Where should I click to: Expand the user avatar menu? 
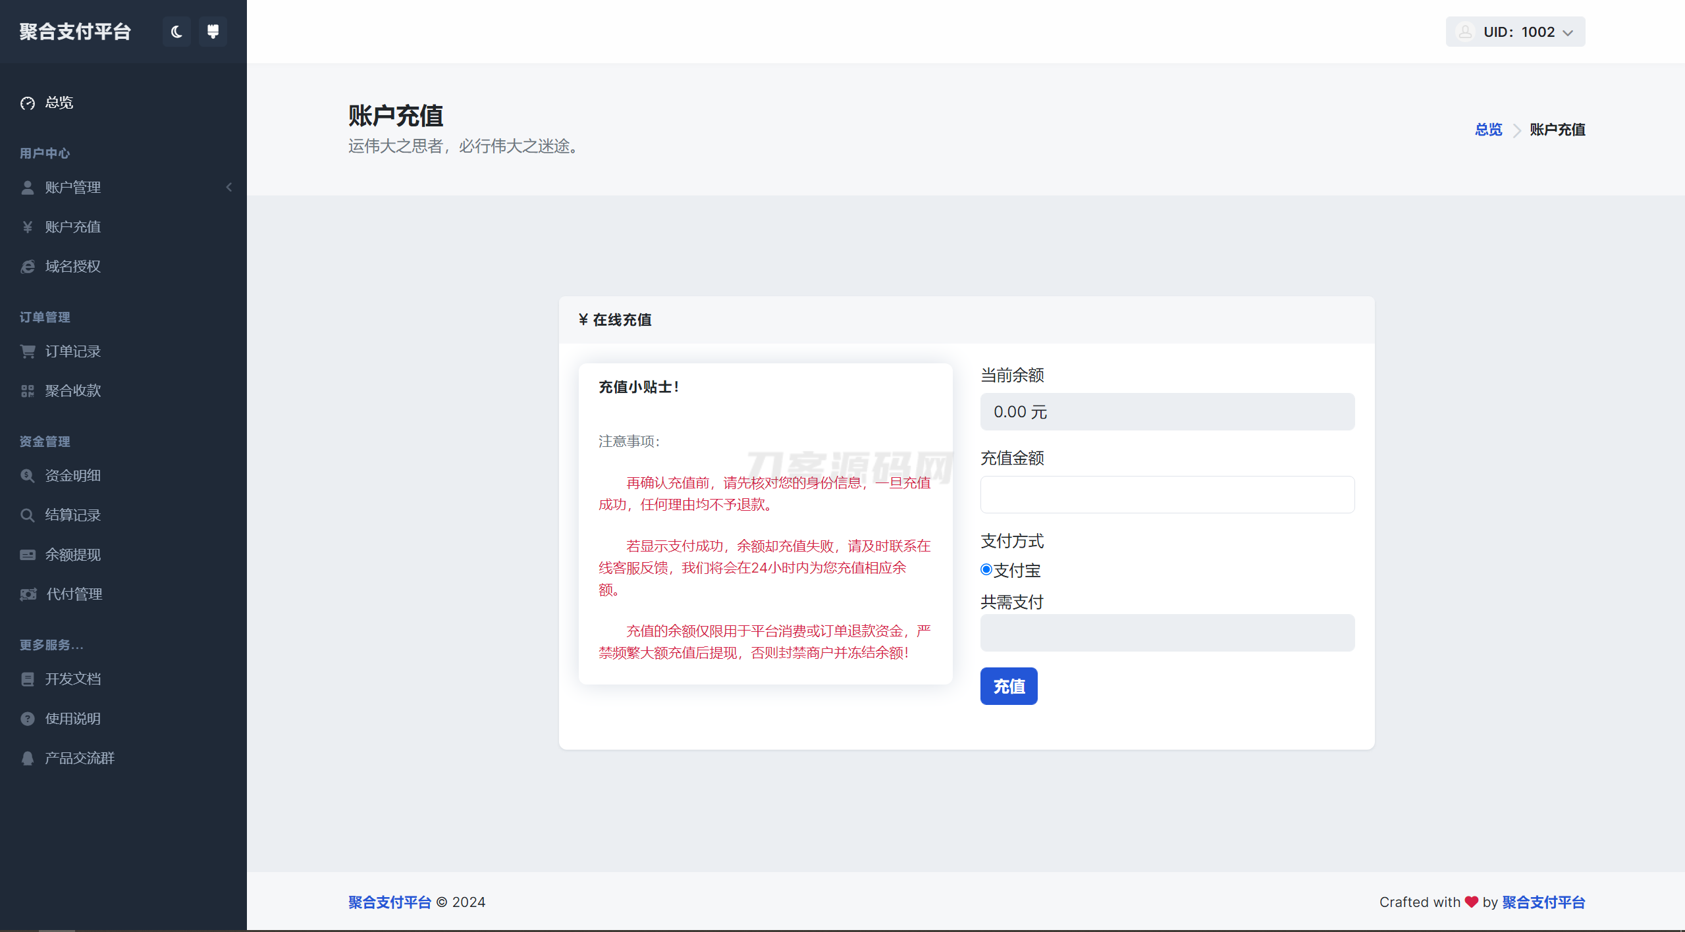tap(1465, 31)
